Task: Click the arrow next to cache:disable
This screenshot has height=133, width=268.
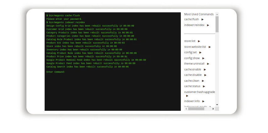Action: 205,75
